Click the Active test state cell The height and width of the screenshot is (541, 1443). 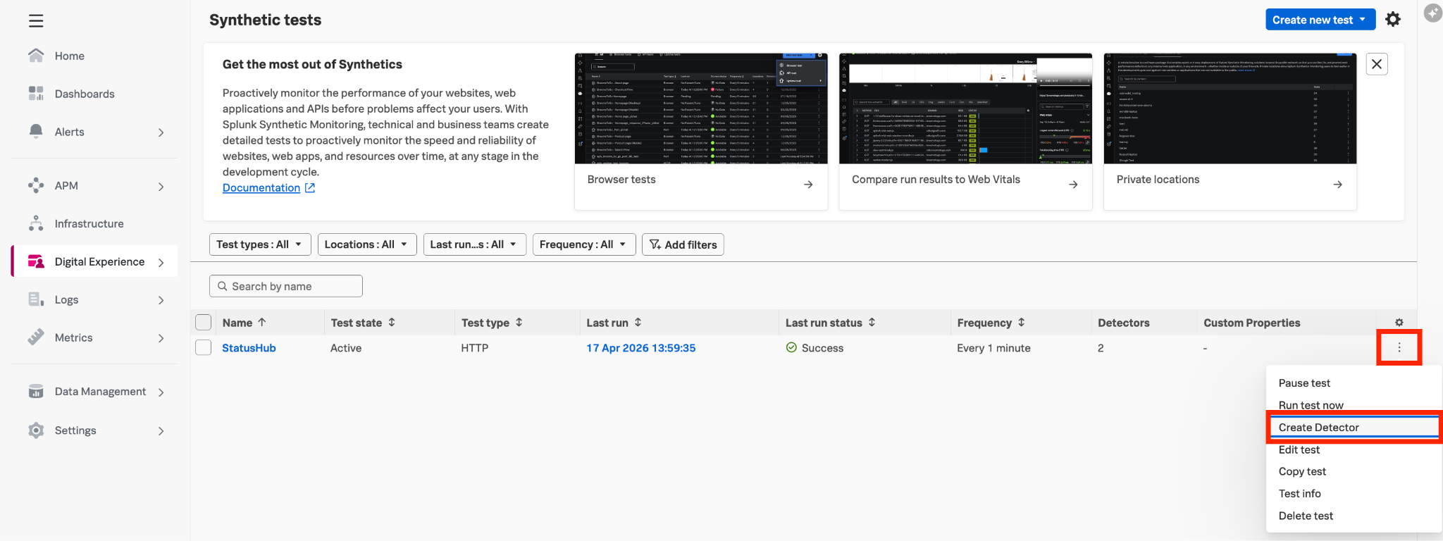coord(346,348)
